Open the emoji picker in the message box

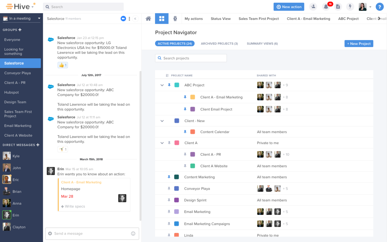click(133, 233)
